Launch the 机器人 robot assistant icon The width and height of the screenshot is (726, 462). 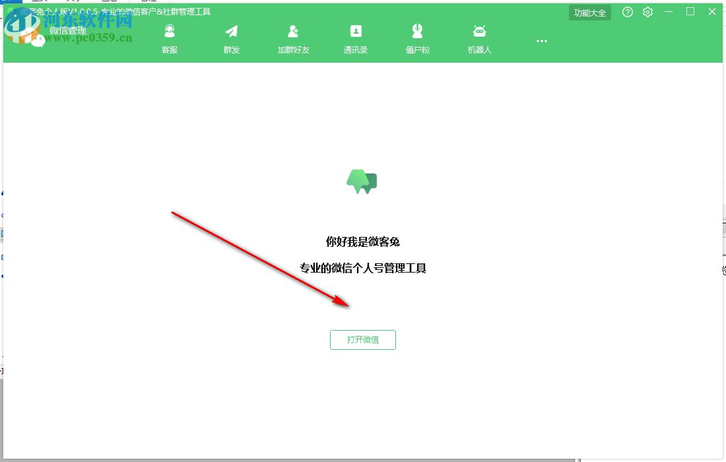479,30
